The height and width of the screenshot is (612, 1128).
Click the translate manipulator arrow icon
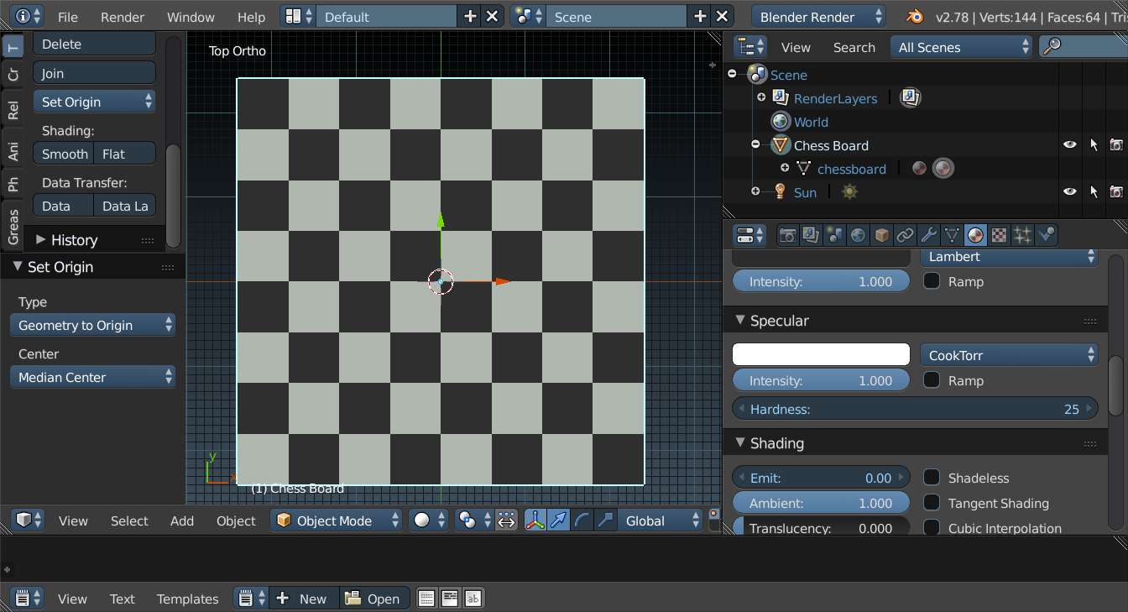tap(559, 520)
